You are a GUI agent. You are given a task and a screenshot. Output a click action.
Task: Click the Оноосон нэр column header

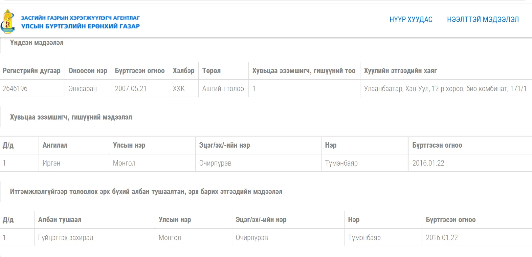click(88, 71)
